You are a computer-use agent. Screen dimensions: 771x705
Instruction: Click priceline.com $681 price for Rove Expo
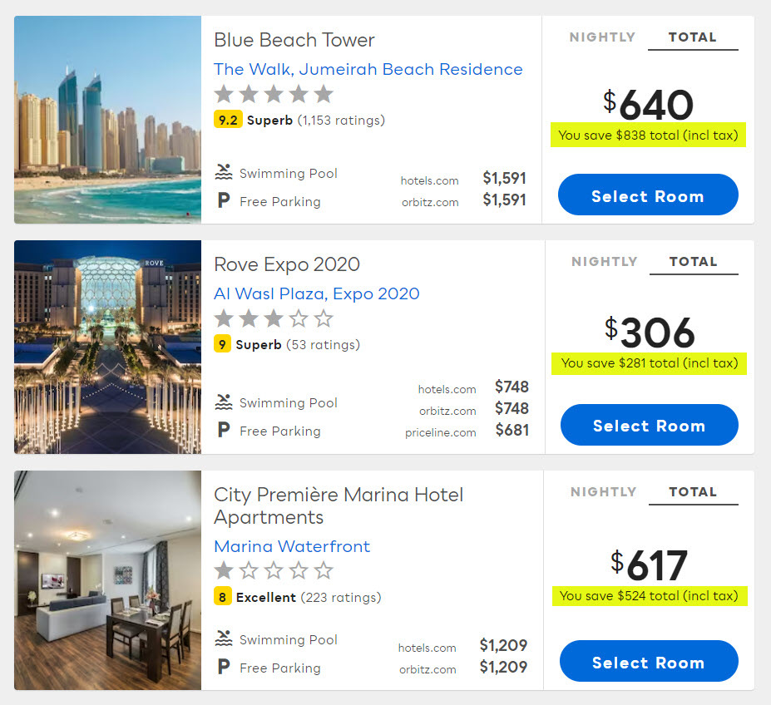[x=512, y=430]
